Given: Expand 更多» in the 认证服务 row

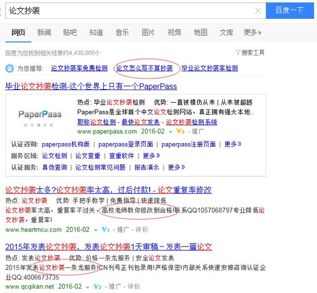Looking at the screenshot, I should click(x=176, y=167).
